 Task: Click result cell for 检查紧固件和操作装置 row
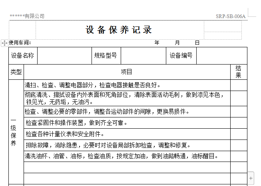point(238,123)
